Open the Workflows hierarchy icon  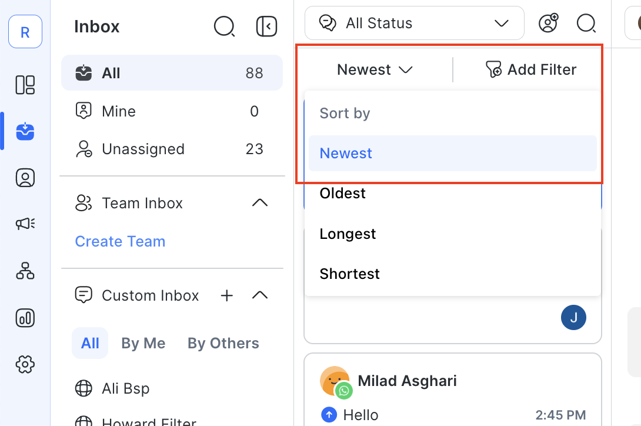25,270
